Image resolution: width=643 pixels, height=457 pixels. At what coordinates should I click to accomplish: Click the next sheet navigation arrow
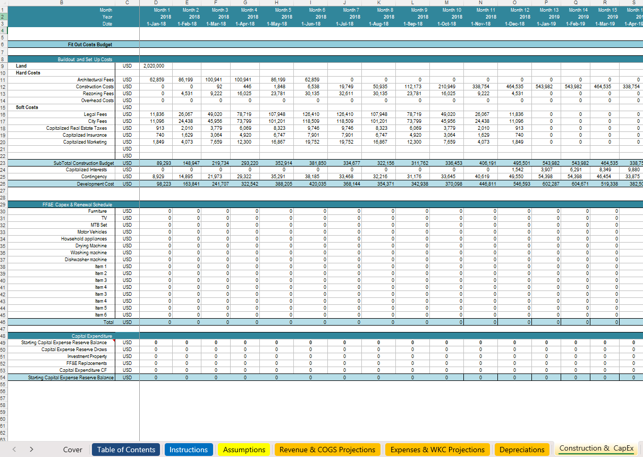point(31,450)
